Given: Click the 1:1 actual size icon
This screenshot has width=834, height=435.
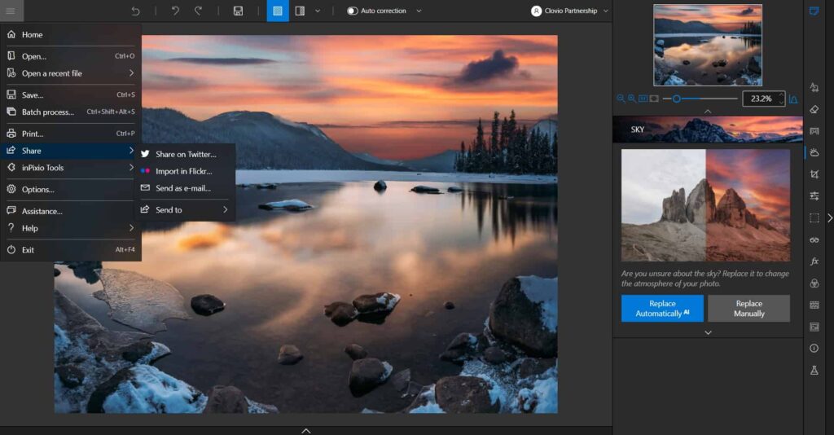Looking at the screenshot, I should click(x=643, y=99).
